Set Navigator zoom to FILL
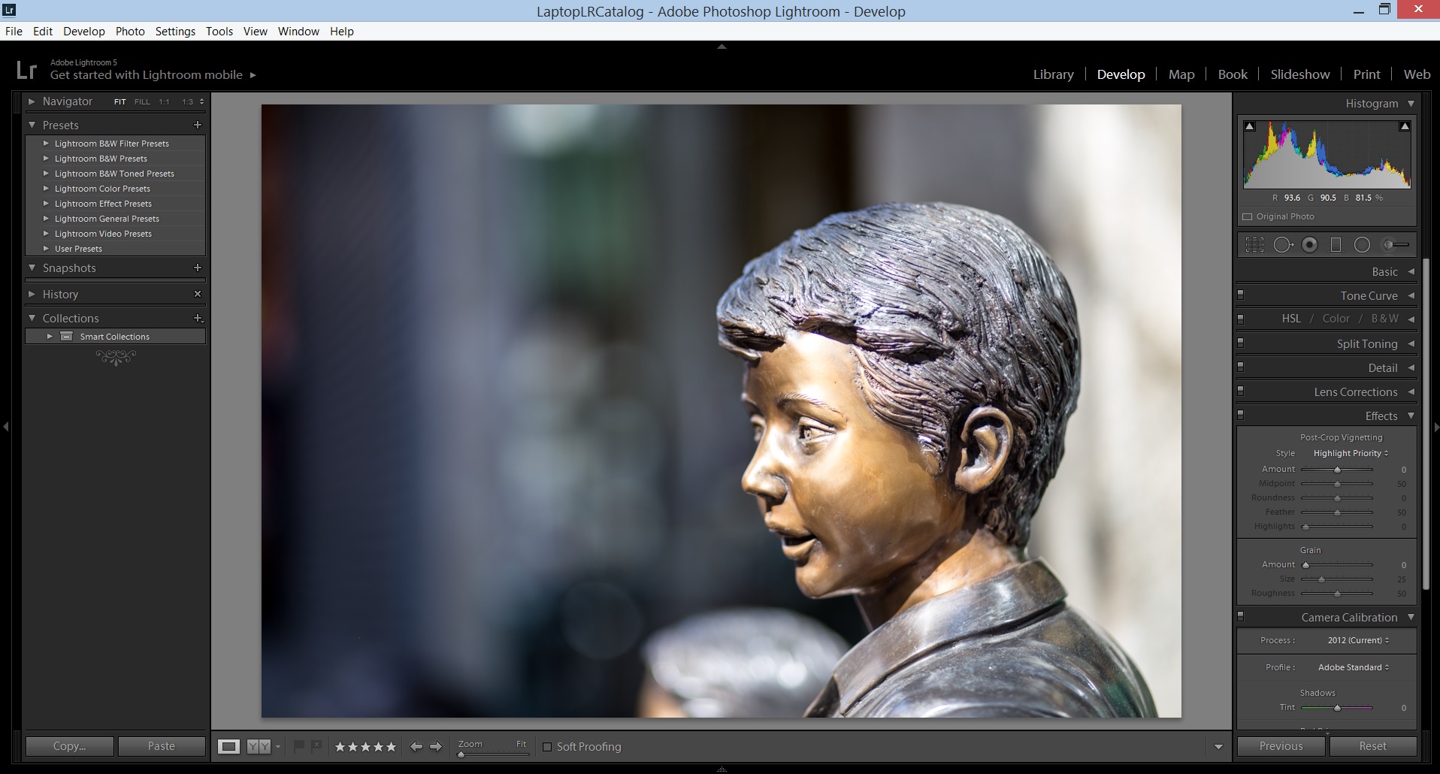The height and width of the screenshot is (774, 1440). pyautogui.click(x=142, y=101)
